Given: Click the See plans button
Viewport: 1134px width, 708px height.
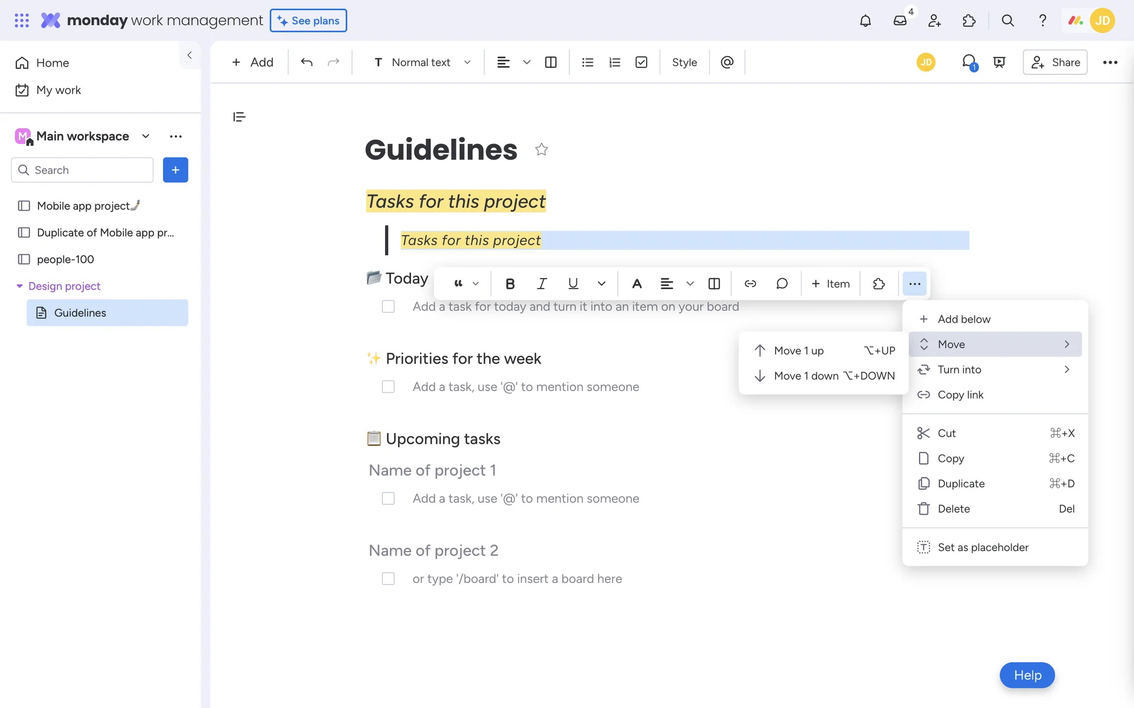Looking at the screenshot, I should point(308,21).
